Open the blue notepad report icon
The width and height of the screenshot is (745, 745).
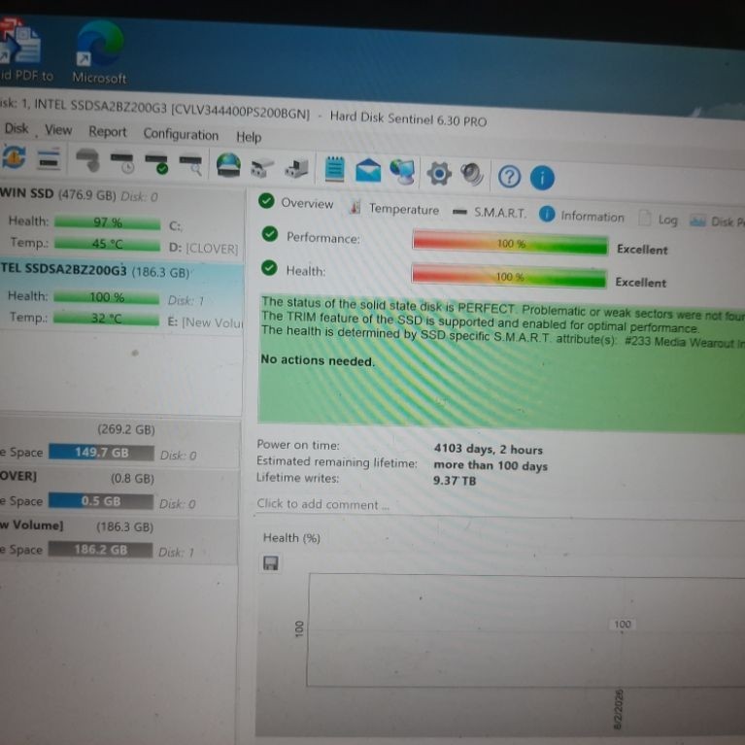pyautogui.click(x=334, y=169)
